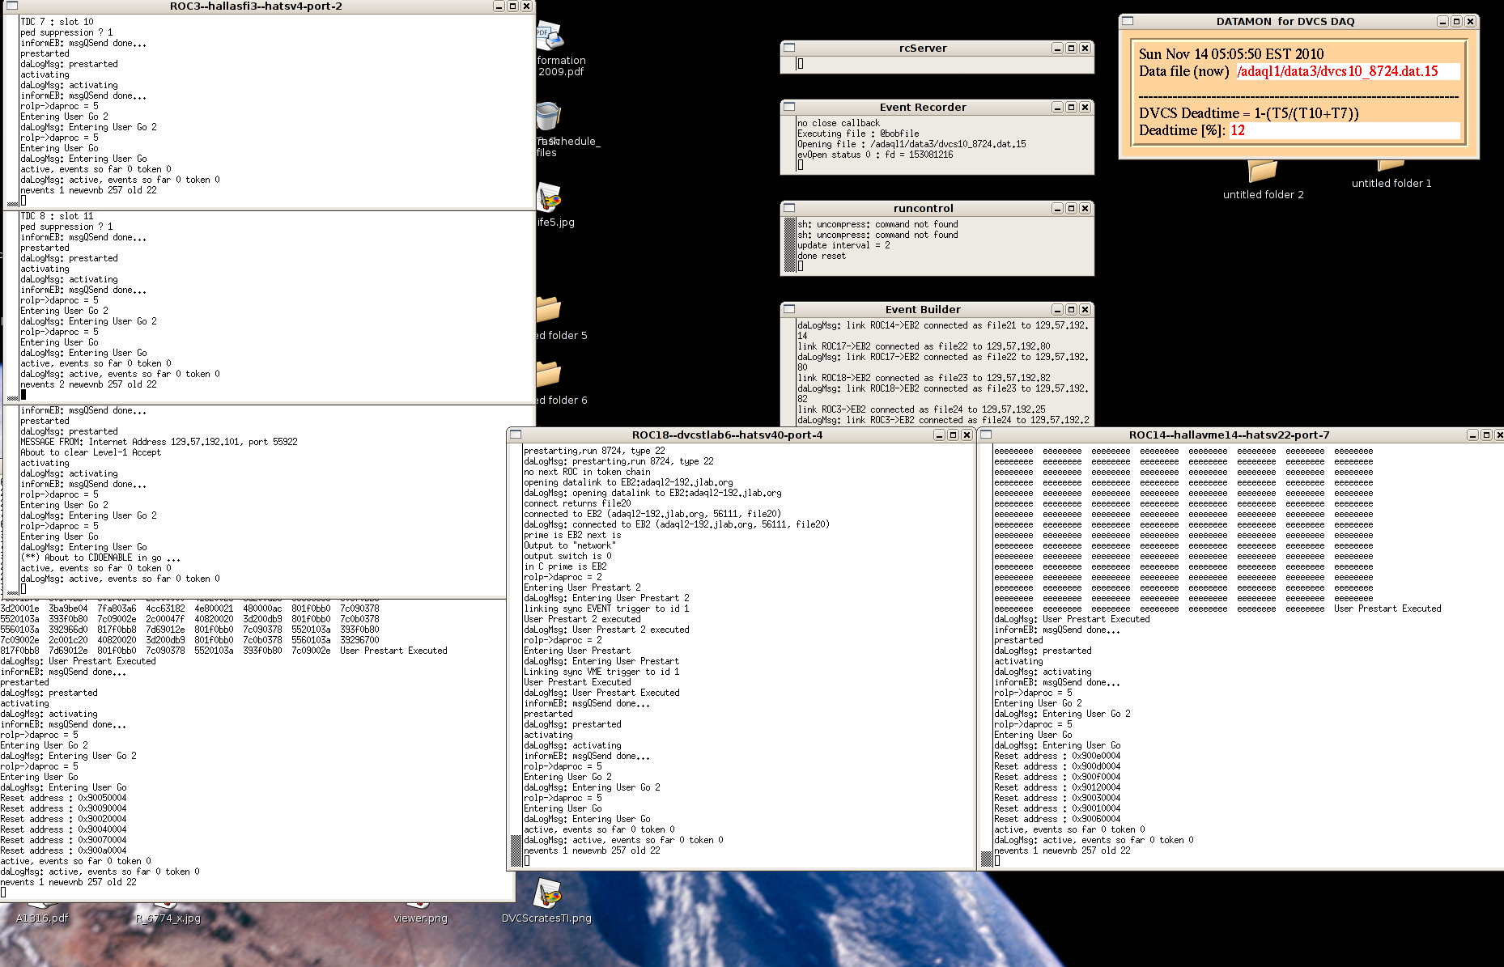The image size is (1504, 967).
Task: Click the ROC18 terminal scrollbar thumb
Action: [x=516, y=851]
